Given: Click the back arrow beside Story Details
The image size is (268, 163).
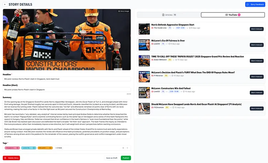Looking at the screenshot, I should (5, 5).
